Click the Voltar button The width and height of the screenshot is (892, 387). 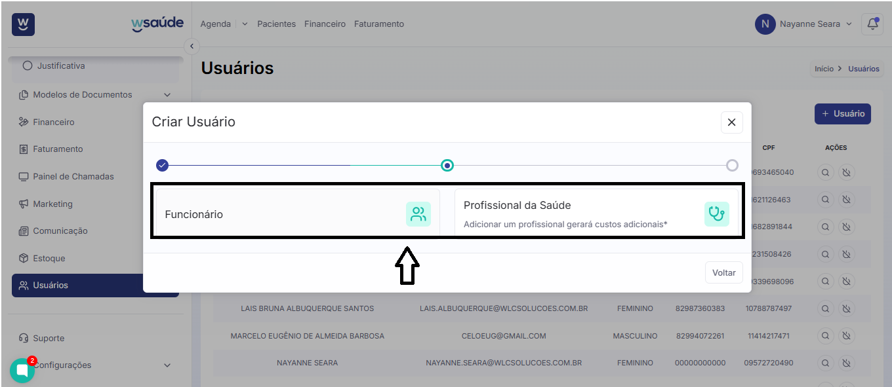tap(724, 272)
